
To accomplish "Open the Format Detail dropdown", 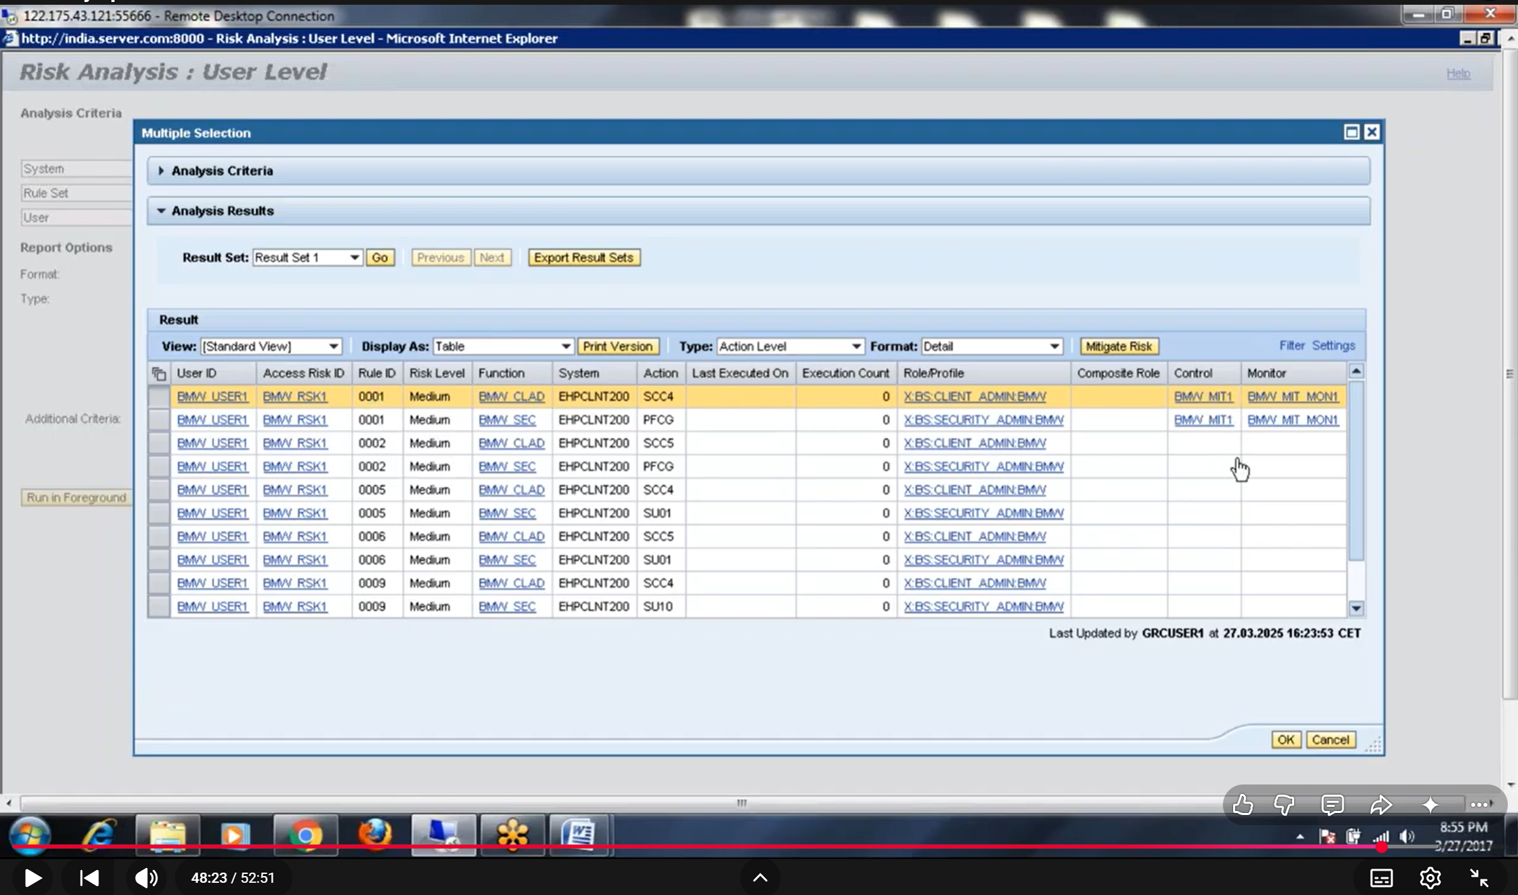I will (1055, 346).
